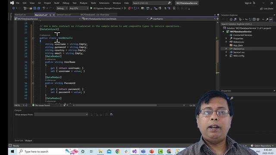Collapse the UserName property outlining region
Viewport: 276px width, 155px height.
click(33, 62)
